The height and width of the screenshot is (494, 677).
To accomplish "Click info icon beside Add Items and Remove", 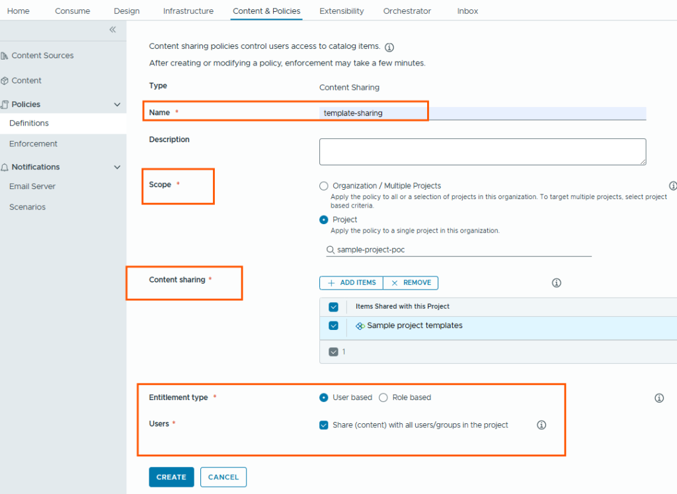I will point(556,283).
